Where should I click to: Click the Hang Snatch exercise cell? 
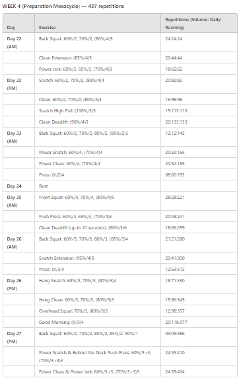(x=98, y=284)
